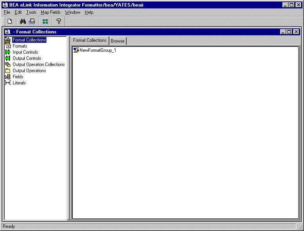Image resolution: width=304 pixels, height=231 pixels.
Task: Open the Tools menu
Action: point(31,12)
